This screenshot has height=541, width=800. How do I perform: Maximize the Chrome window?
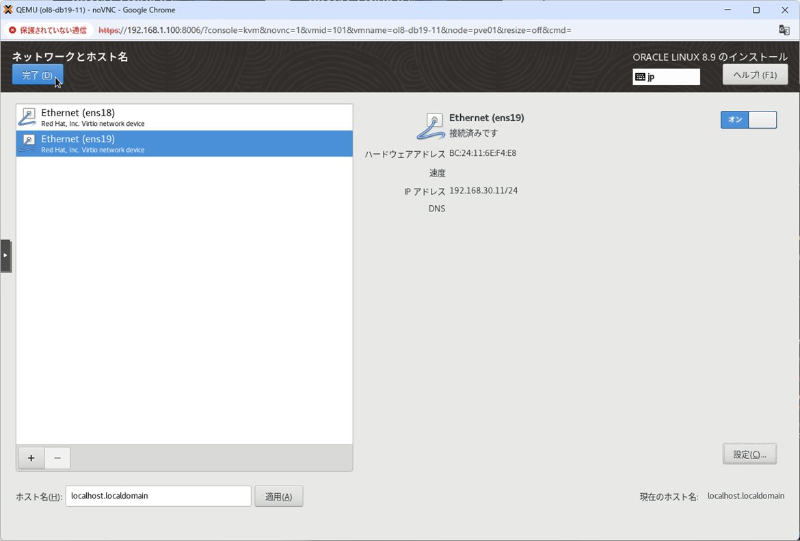pyautogui.click(x=756, y=10)
